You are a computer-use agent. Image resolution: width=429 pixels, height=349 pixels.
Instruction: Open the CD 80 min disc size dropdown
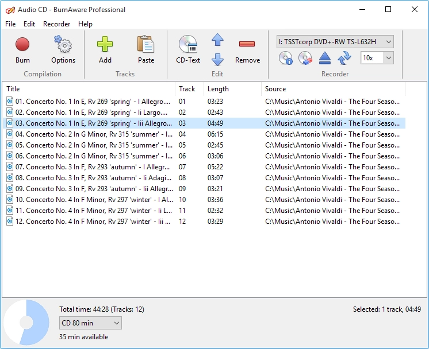click(x=90, y=323)
